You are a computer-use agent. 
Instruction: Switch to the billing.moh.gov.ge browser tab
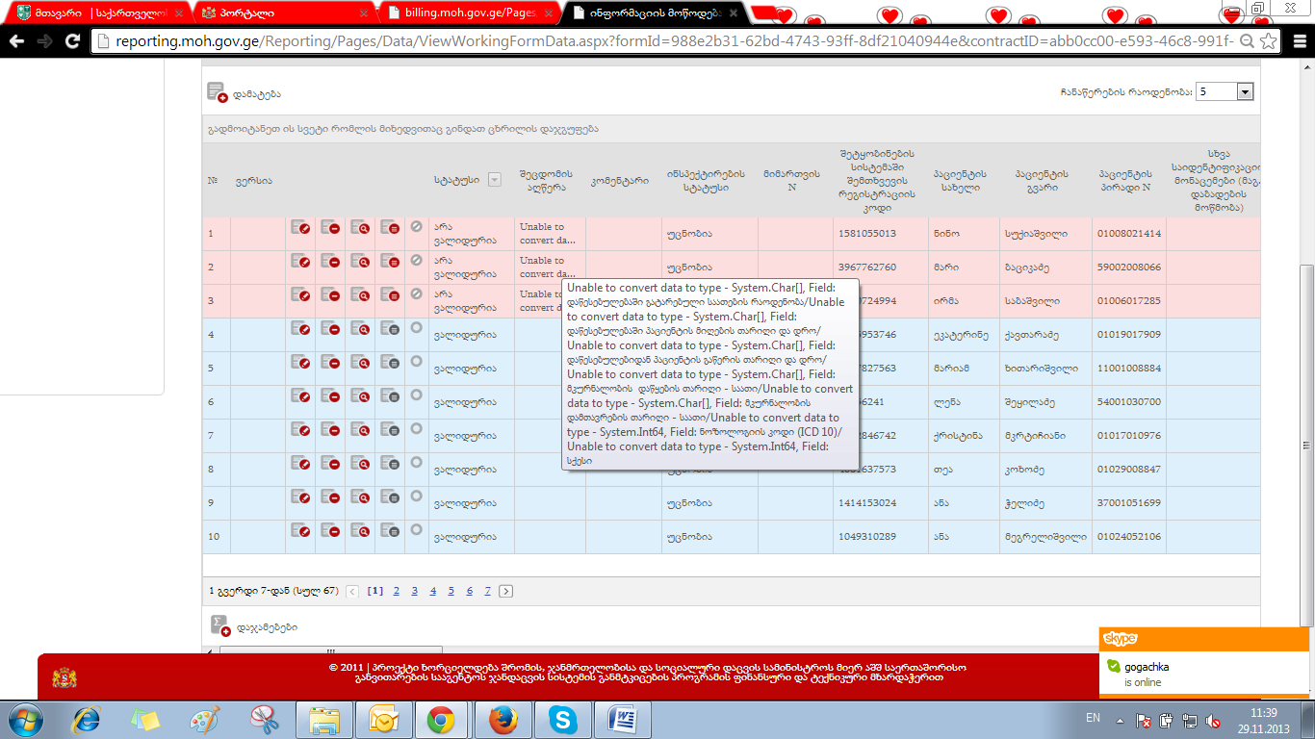click(x=467, y=13)
